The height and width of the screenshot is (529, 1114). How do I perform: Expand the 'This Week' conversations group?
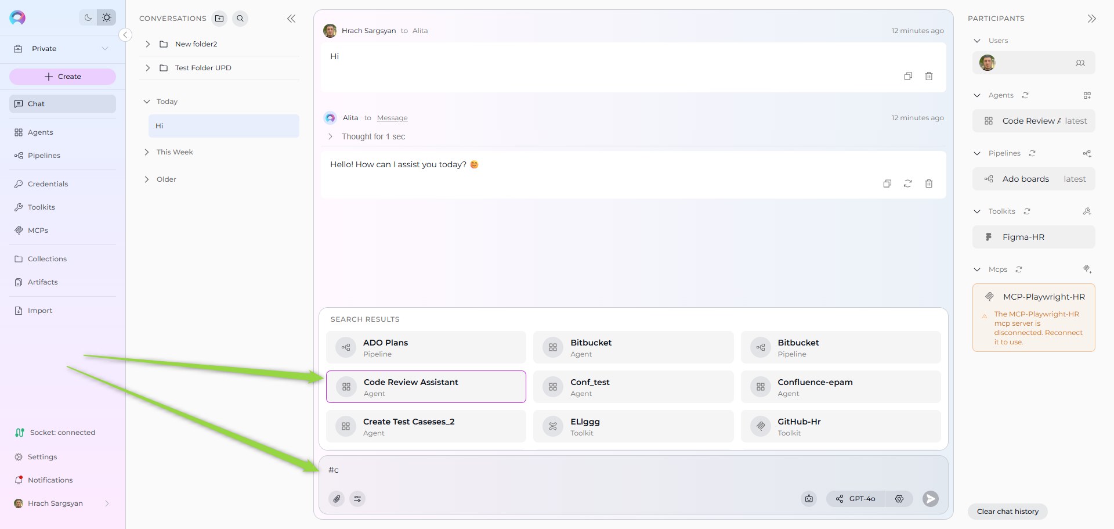pos(147,152)
